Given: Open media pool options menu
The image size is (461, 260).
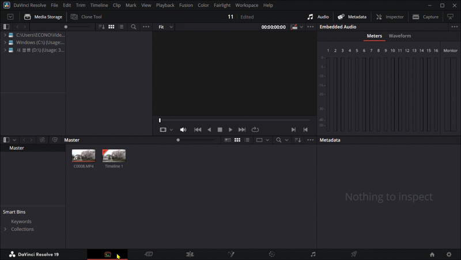Looking at the screenshot, I should [311, 140].
